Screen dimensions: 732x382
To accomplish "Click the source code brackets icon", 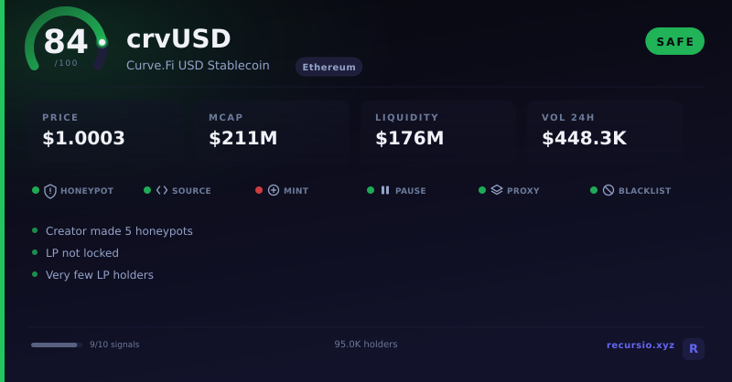I will pyautogui.click(x=162, y=190).
